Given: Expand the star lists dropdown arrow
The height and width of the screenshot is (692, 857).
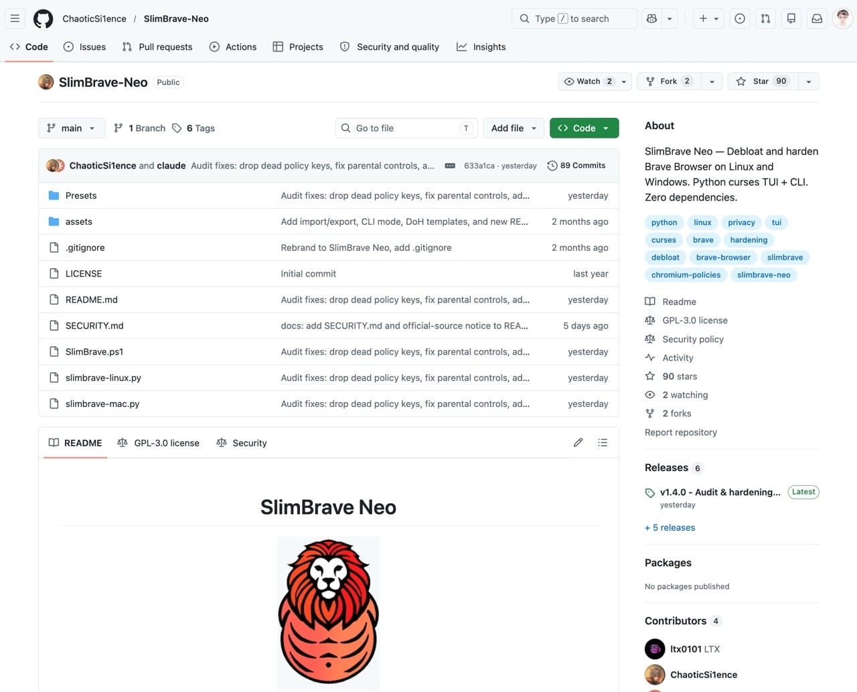Looking at the screenshot, I should pos(809,82).
